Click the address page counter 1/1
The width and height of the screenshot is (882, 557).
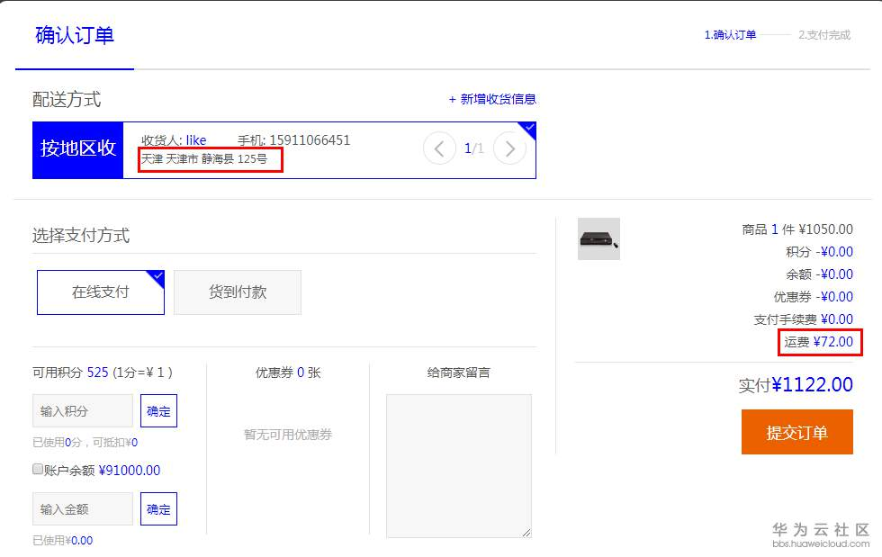473,148
